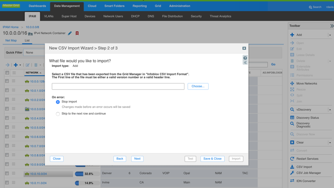Click the CSV file path input field
Image resolution: width=334 pixels, height=188 pixels.
[x=118, y=86]
